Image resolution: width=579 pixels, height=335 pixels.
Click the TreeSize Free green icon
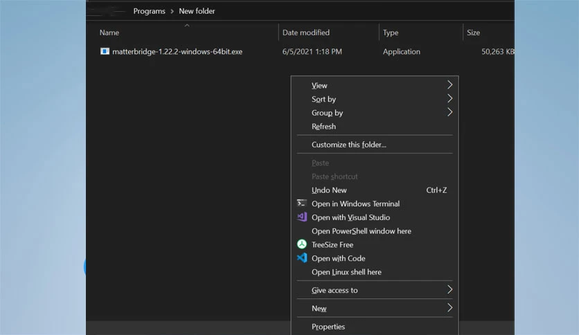[x=302, y=244]
